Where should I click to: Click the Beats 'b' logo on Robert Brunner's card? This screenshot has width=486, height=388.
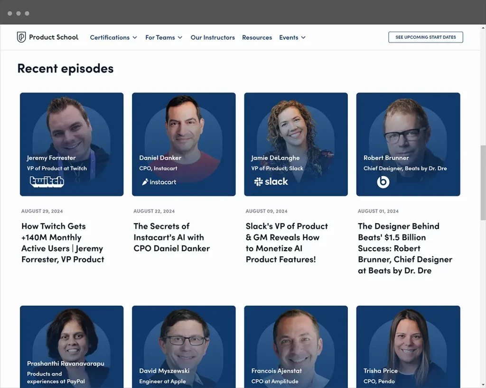[383, 181]
